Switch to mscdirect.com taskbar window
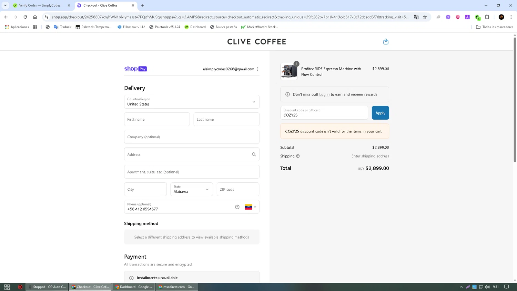Screen dimensions: 517x291 [x=177, y=287]
